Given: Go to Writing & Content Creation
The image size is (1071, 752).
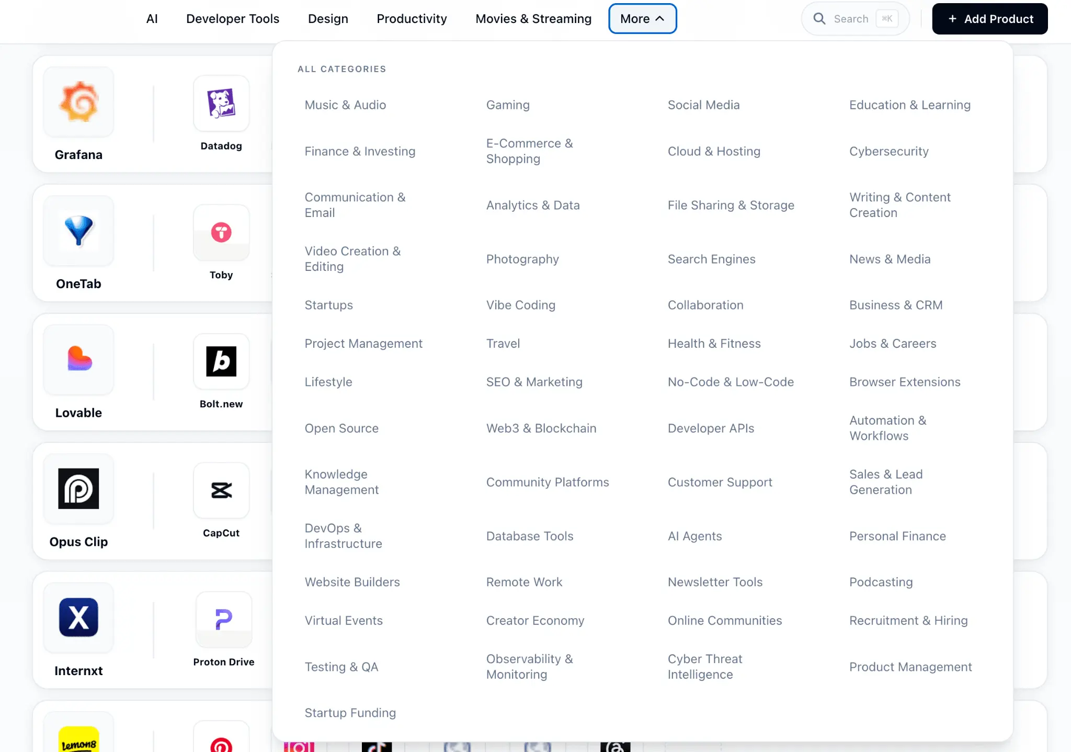Looking at the screenshot, I should pyautogui.click(x=899, y=205).
